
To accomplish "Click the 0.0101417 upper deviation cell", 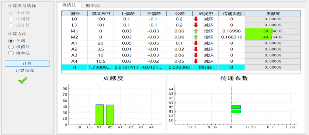I will (x=127, y=67).
